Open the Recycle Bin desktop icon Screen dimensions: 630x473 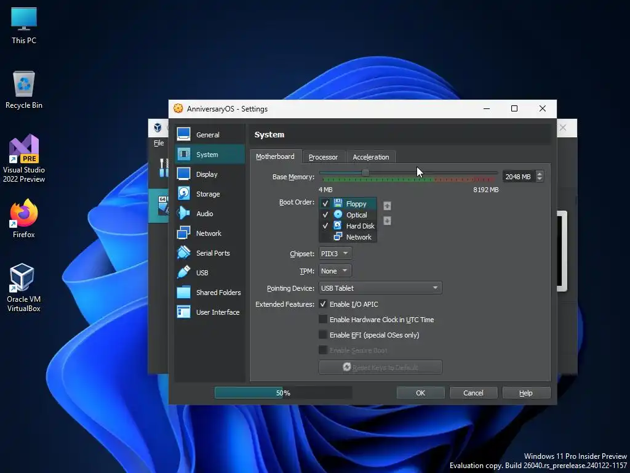pos(24,90)
